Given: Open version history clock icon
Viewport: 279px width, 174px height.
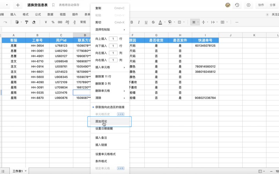Looking at the screenshot, I should (237, 5).
